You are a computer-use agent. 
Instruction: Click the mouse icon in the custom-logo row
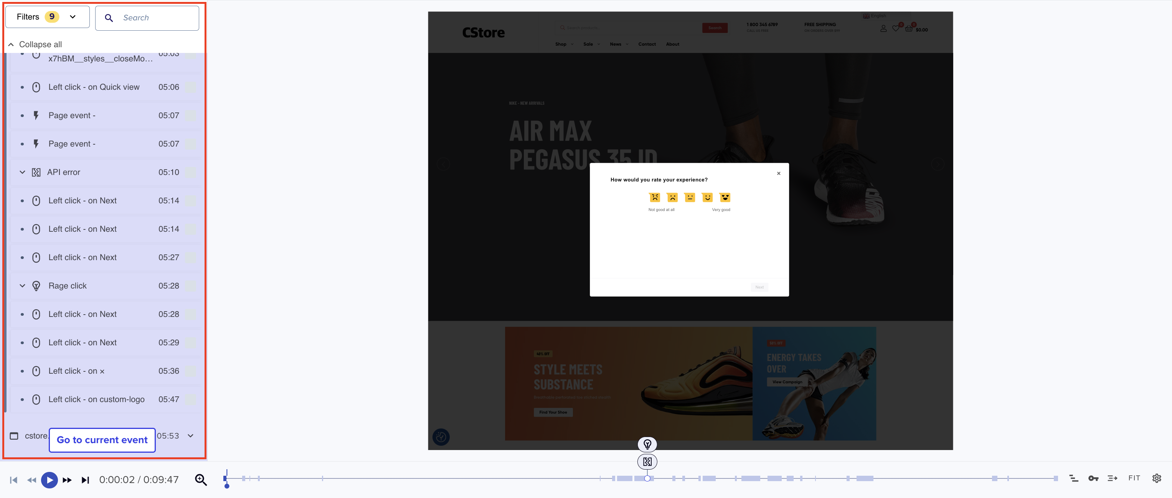tap(36, 399)
